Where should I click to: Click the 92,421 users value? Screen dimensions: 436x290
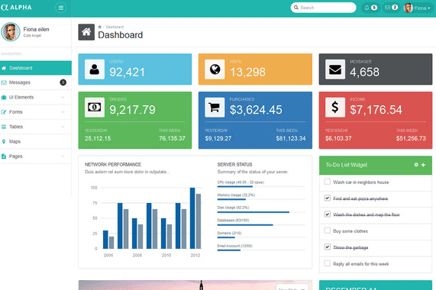click(x=127, y=72)
